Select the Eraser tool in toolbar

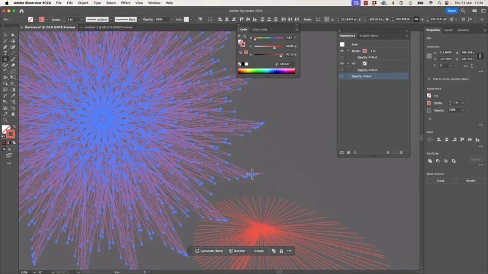pyautogui.click(x=13, y=65)
